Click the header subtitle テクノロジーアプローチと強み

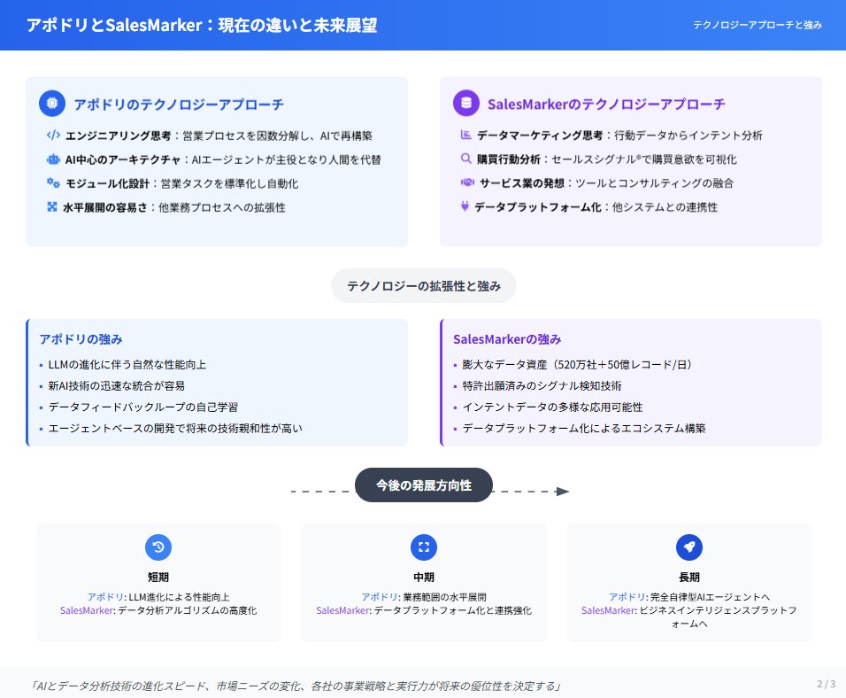(x=758, y=25)
